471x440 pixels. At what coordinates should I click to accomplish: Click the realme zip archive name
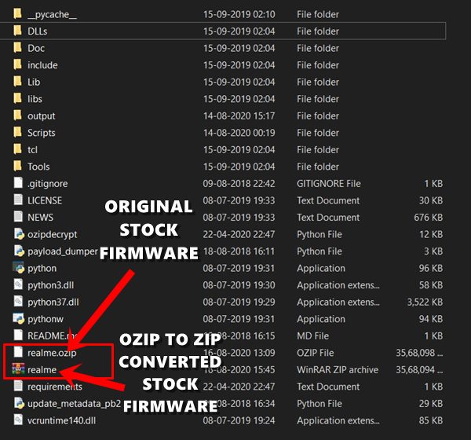tap(42, 369)
